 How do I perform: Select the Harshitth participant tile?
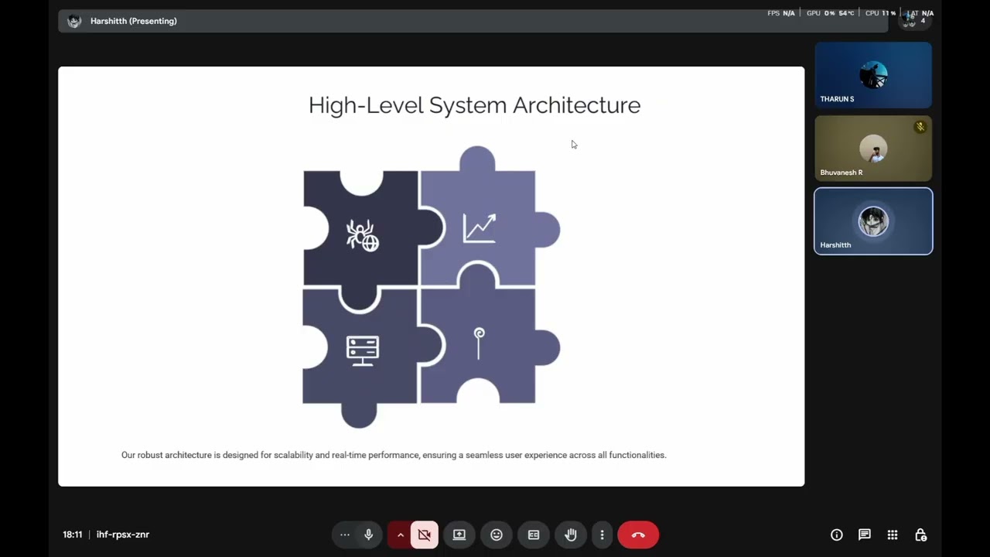(x=873, y=221)
